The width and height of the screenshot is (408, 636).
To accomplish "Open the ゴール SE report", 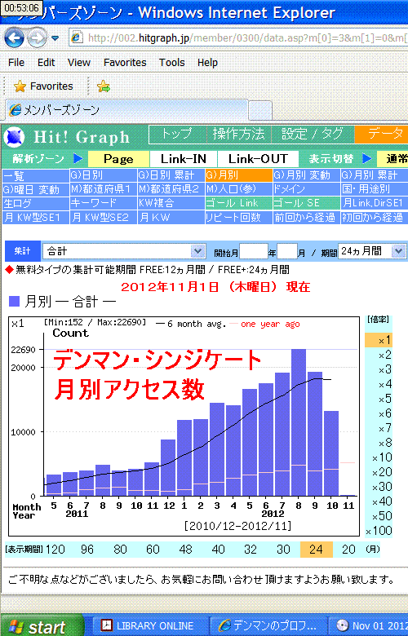I will pos(307,203).
